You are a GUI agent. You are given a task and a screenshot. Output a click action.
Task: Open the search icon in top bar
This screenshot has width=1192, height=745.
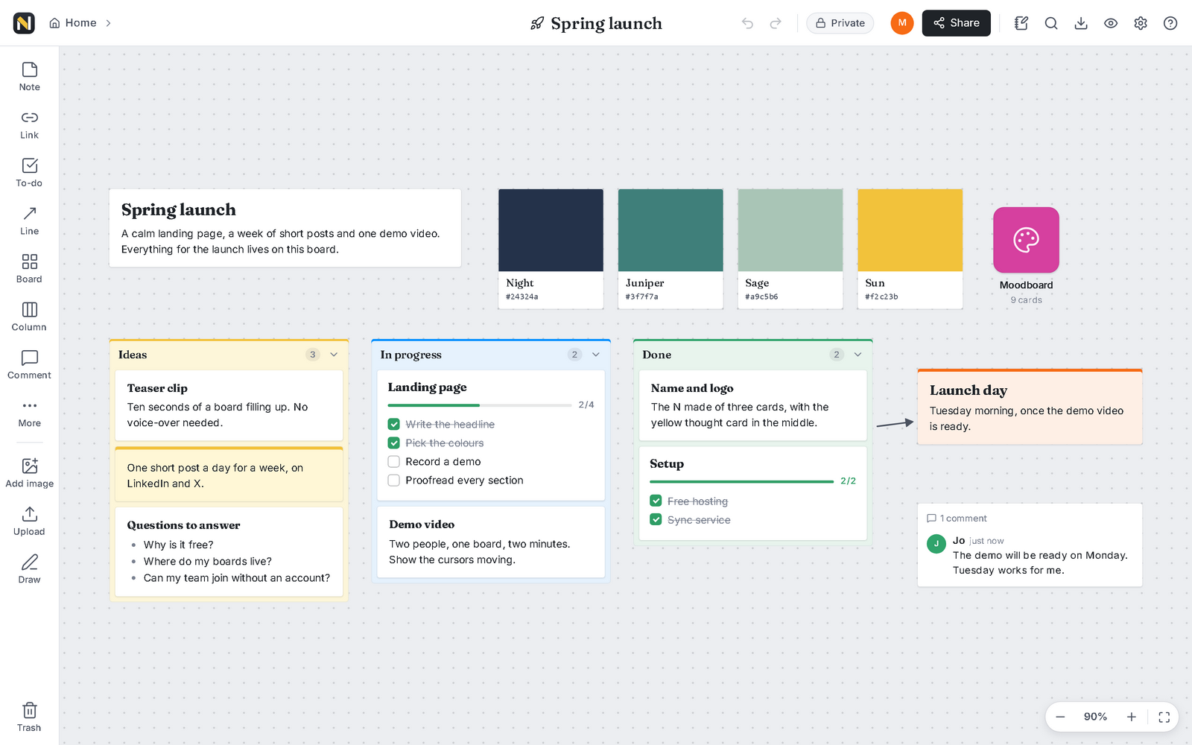click(x=1051, y=23)
